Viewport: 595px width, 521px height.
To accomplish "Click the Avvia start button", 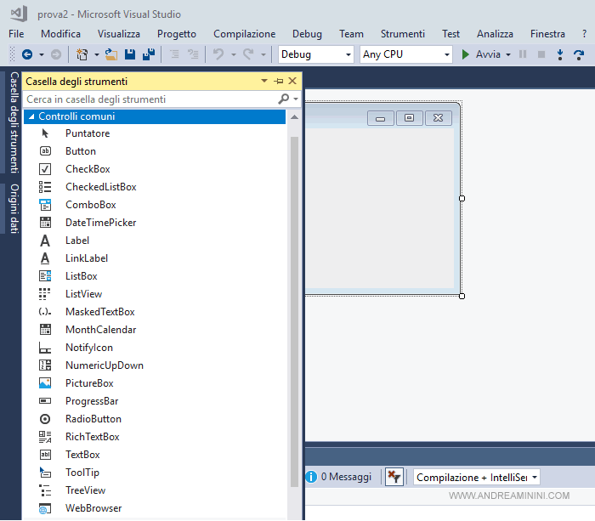I will pos(480,54).
